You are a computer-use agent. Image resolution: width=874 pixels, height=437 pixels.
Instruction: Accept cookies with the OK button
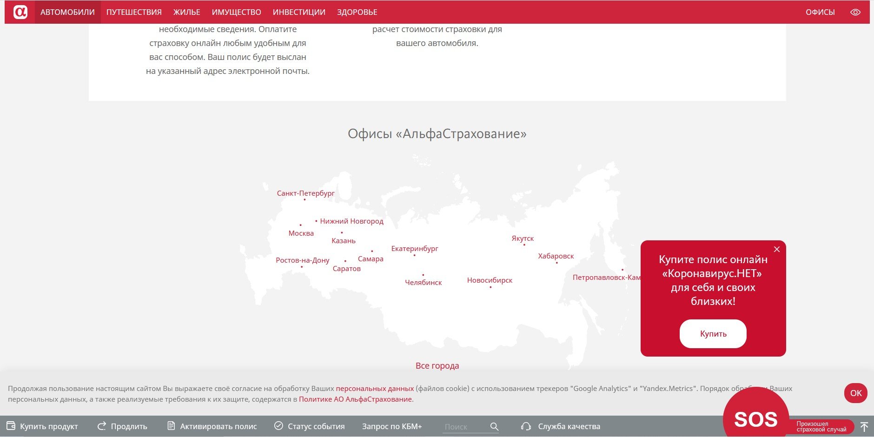[855, 393]
